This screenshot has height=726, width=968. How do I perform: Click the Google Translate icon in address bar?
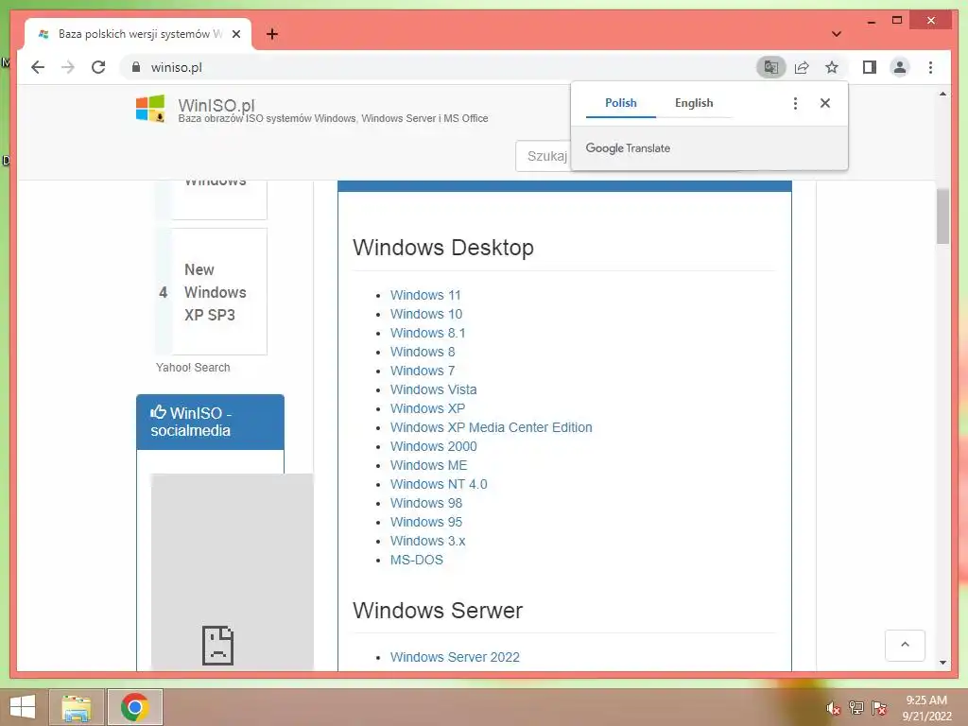pos(771,67)
